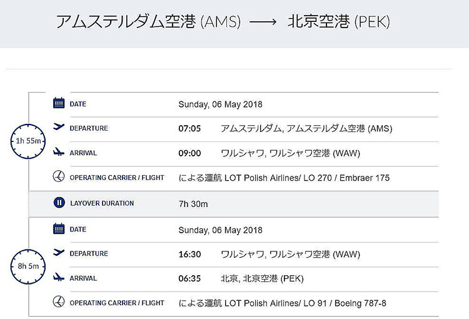Click the 8h 5m duration clock
The height and width of the screenshot is (319, 469).
28,266
